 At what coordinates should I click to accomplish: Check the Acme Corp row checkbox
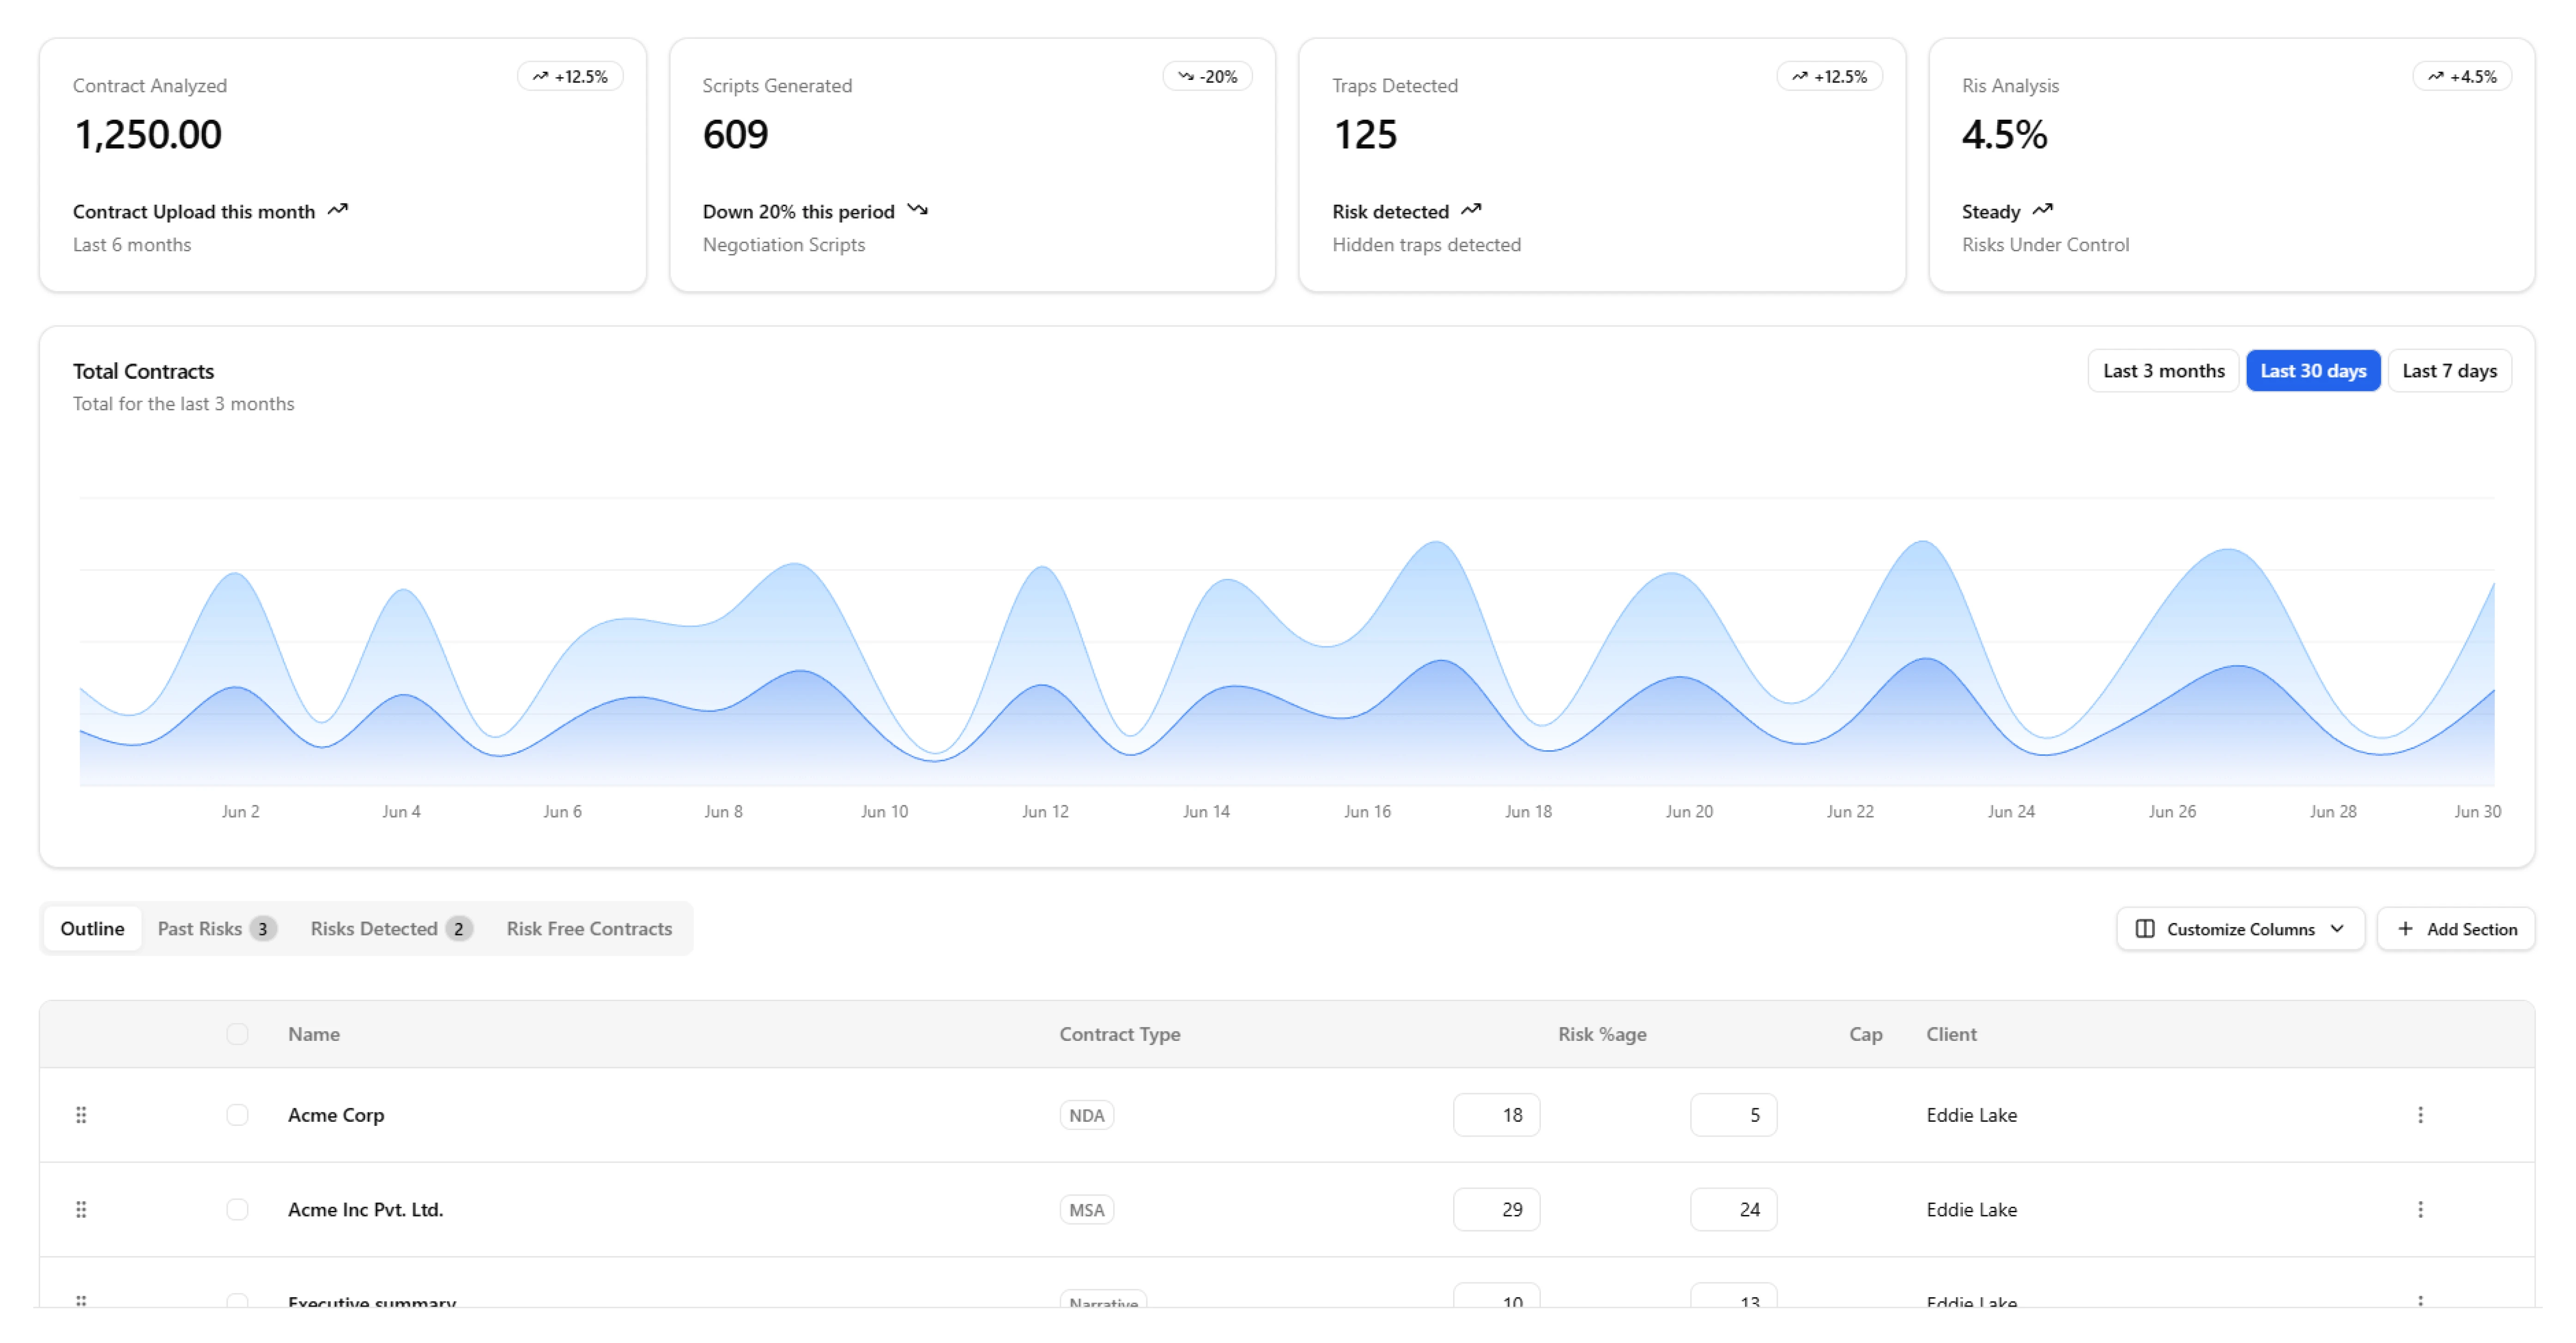237,1114
